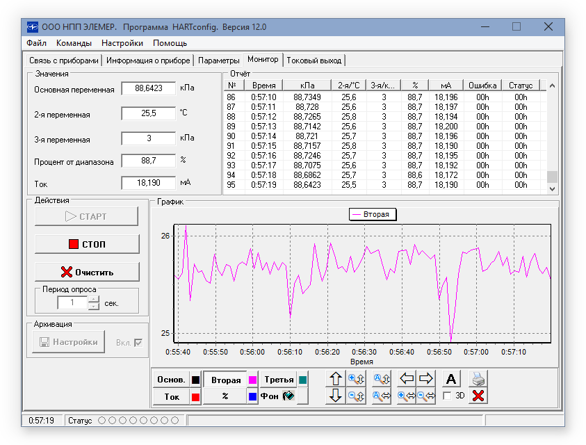The width and height of the screenshot is (586, 445).
Task: Autoscale the vertical axis
Action: click(x=380, y=378)
